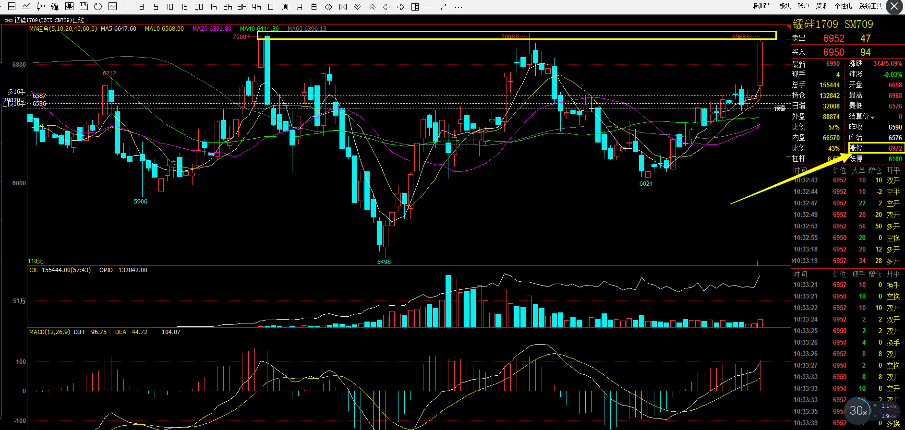905x430 pixels.
Task: Click the quote list icon in toolbar
Action: click(12, 6)
